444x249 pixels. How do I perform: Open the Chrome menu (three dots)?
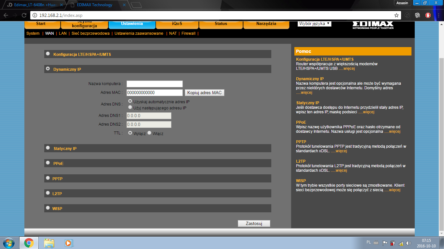click(438, 15)
